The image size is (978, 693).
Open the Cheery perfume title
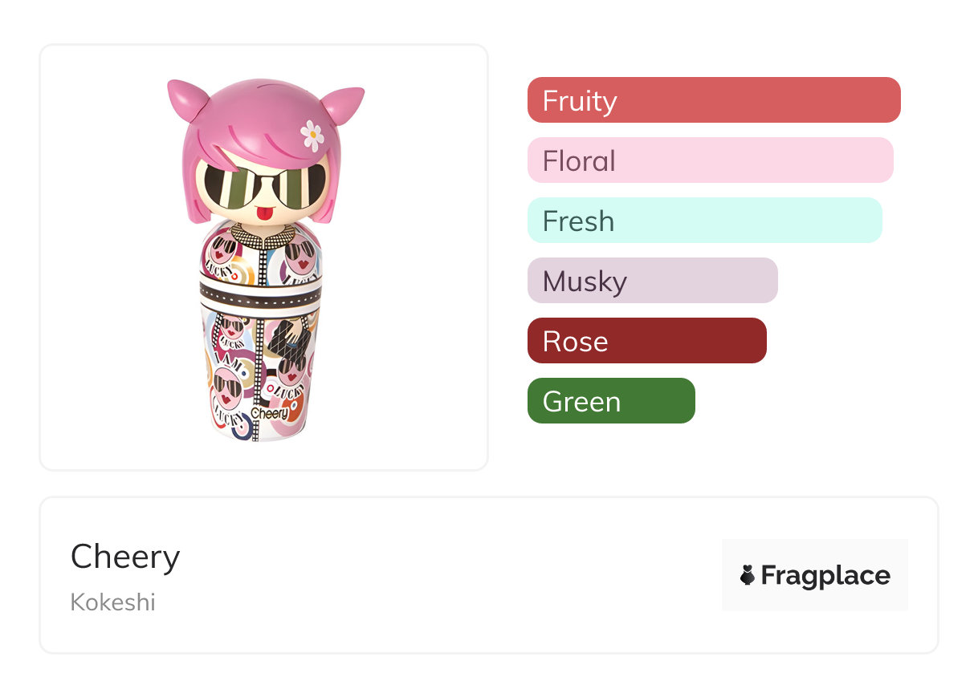(125, 557)
